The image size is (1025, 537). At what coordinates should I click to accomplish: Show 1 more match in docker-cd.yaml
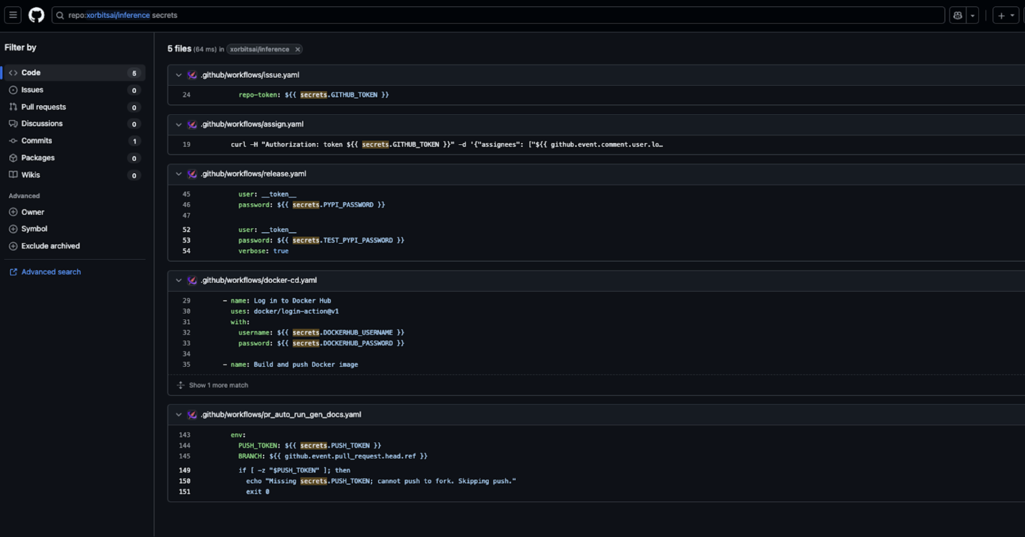[x=218, y=385]
